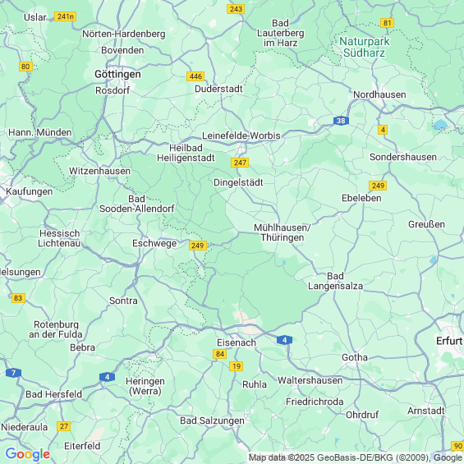Click the blue lake east of Nordhausen
464x464 pixels.
coord(441,124)
